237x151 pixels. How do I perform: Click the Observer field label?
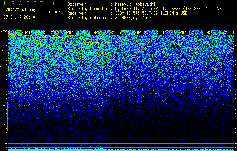point(76,4)
